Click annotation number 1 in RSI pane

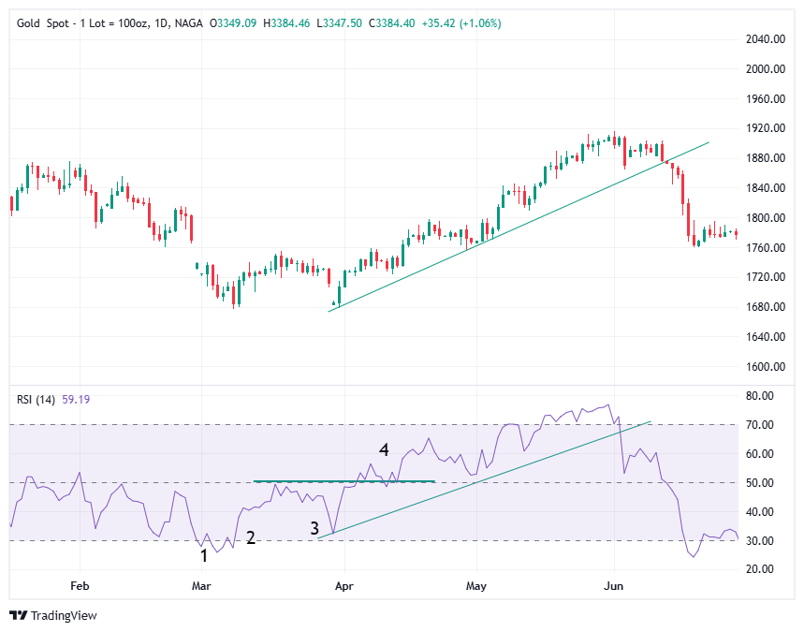coord(204,555)
